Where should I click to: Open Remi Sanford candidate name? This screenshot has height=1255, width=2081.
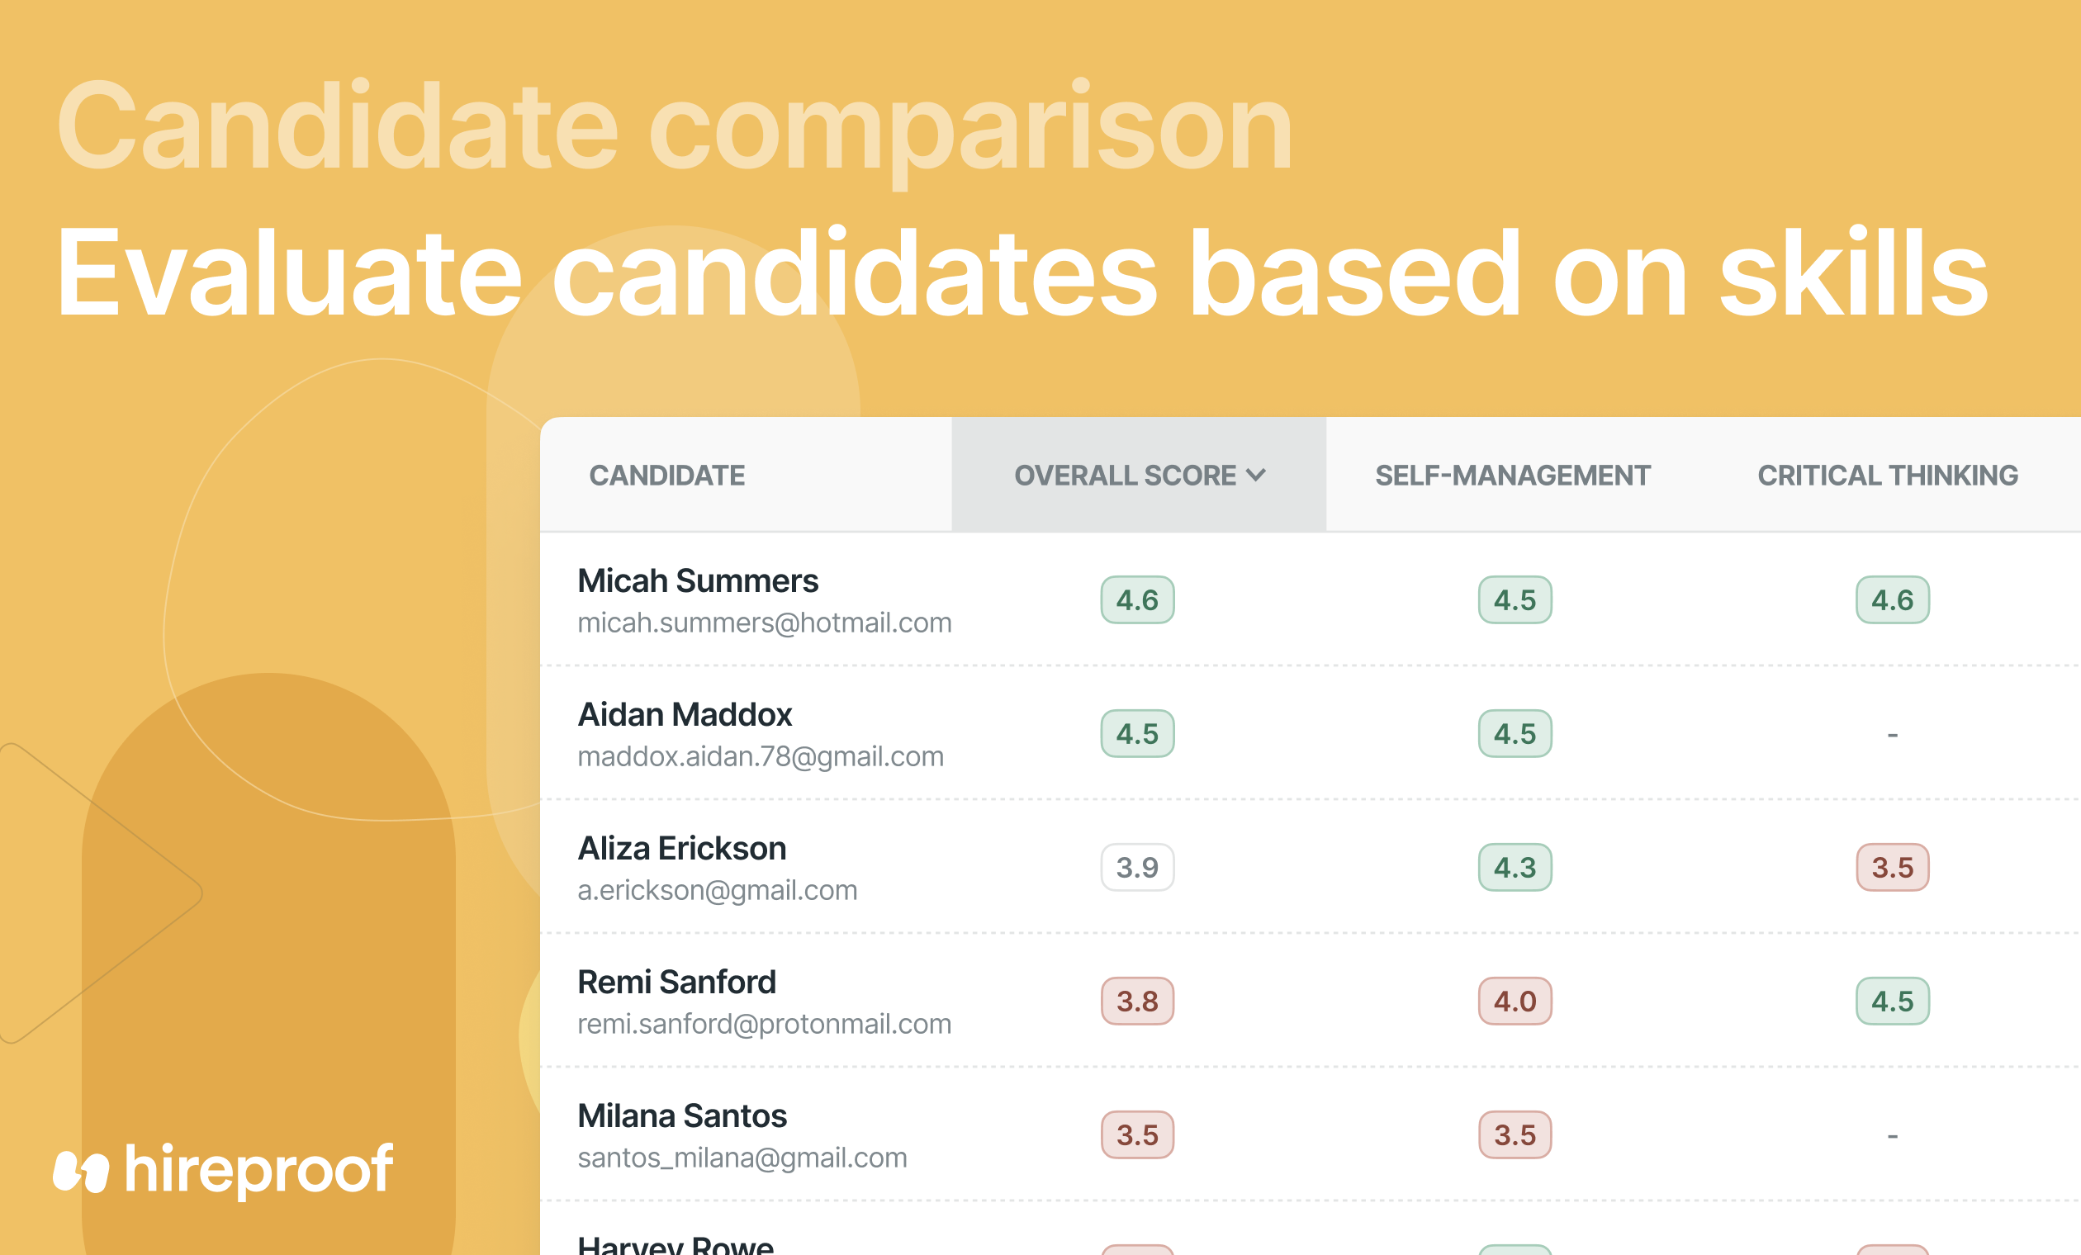pyautogui.click(x=676, y=983)
